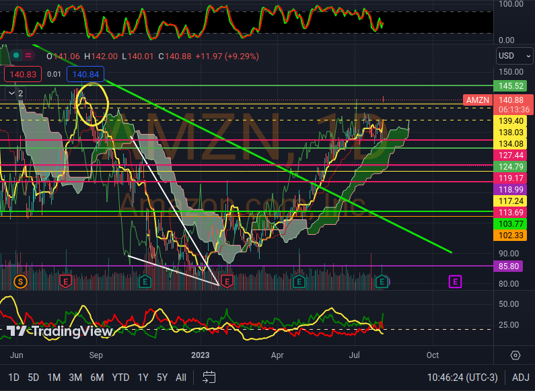The image size is (535, 391).
Task: Select the 6M date range tab
Action: 97,378
